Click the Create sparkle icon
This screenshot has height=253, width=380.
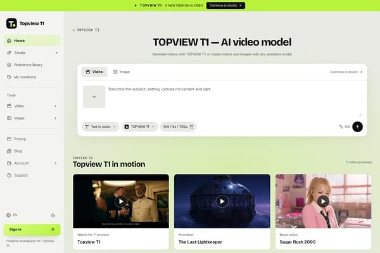coord(9,52)
